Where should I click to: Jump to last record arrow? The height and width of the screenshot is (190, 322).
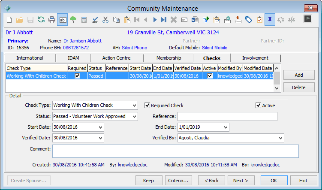click(x=164, y=20)
